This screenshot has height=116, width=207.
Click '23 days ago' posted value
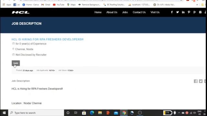[x=28, y=71]
